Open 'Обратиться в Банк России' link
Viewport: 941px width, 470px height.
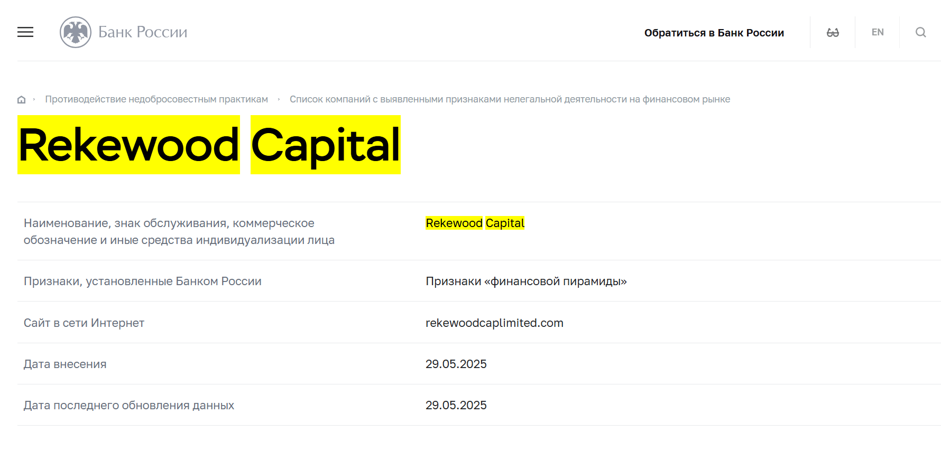pyautogui.click(x=714, y=33)
